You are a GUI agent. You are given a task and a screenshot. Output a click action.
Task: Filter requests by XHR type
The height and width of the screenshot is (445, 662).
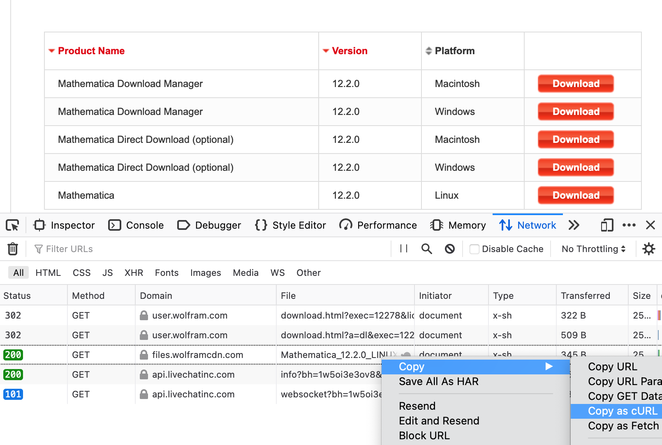click(x=134, y=273)
